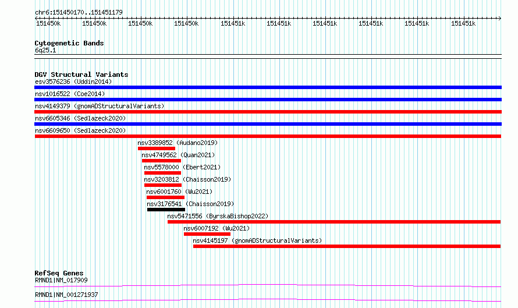Image resolution: width=518 pixels, height=308 pixels.
Task: Select the red bar under nsv6001760
Action: point(165,197)
